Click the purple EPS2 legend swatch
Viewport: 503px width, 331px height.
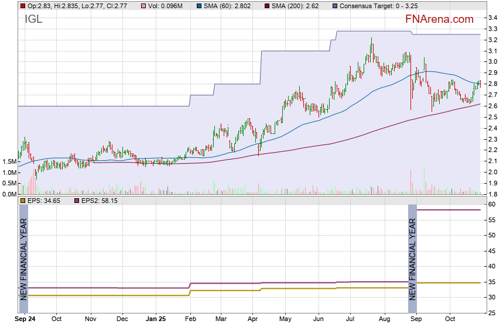click(x=76, y=201)
